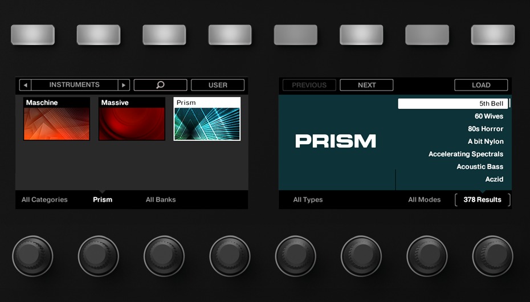Pick the Acoustic Bass preset
This screenshot has width=530, height=302.
tap(480, 166)
